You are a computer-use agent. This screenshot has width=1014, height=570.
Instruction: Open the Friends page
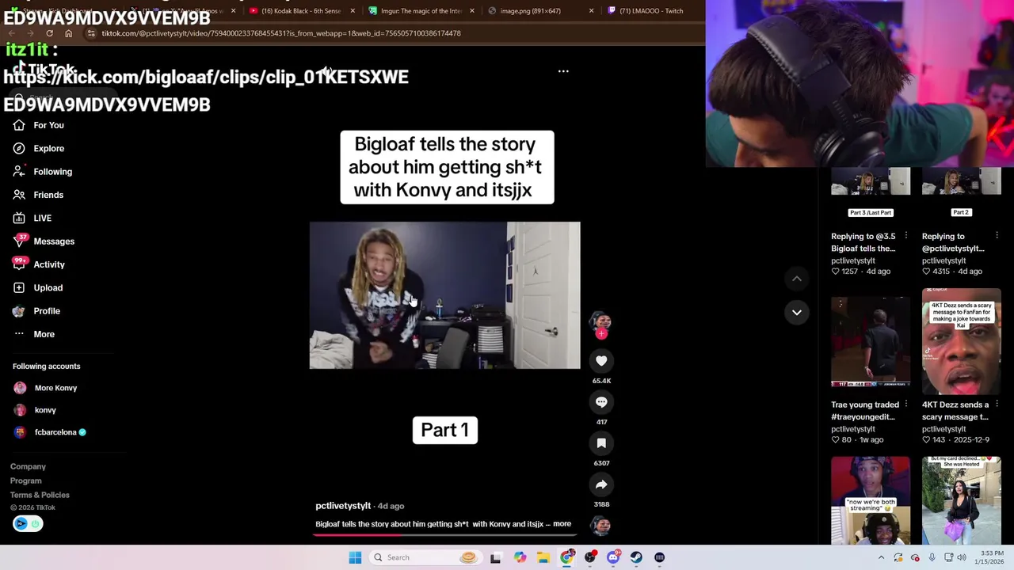(x=38, y=195)
